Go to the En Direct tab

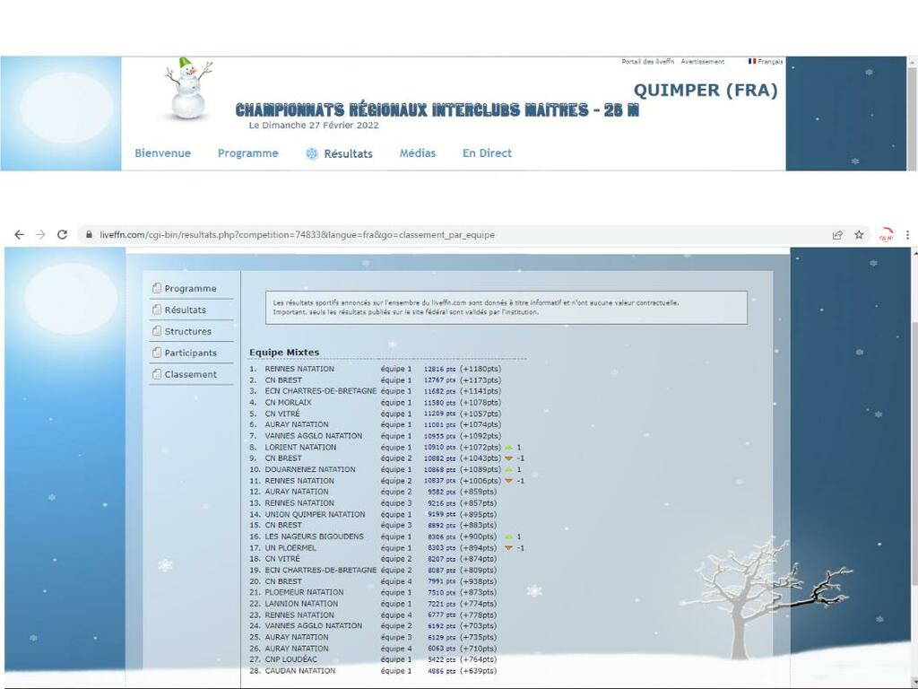(487, 153)
